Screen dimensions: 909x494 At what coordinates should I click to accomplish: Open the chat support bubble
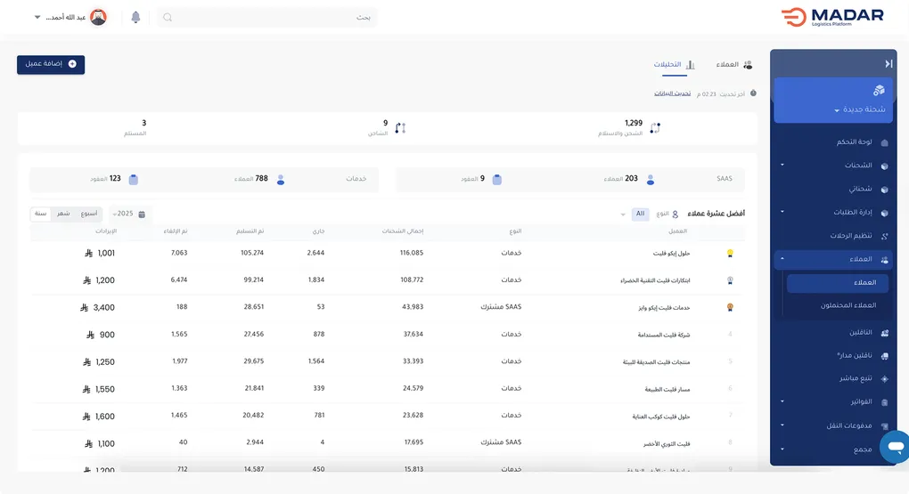(894, 446)
